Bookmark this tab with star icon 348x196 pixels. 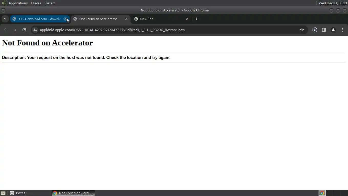click(302, 30)
